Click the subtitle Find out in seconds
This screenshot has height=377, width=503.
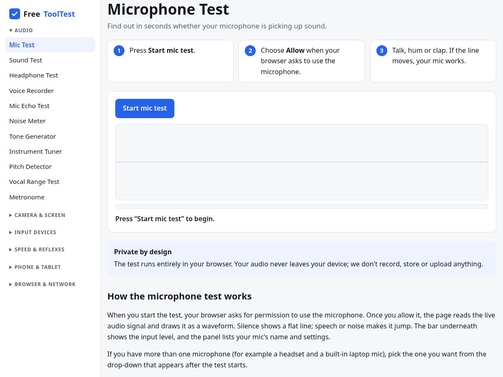(217, 26)
